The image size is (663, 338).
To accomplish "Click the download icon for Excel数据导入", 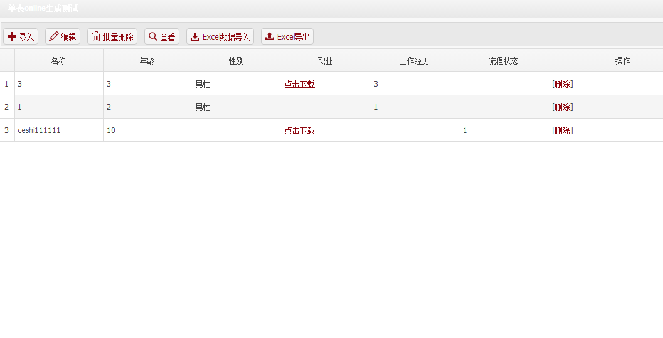I will tap(195, 36).
